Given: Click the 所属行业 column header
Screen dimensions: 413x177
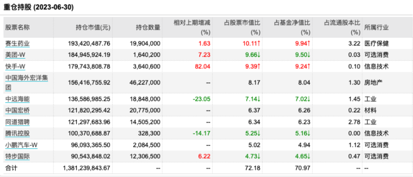Looking at the screenshot, I should tap(376, 27).
